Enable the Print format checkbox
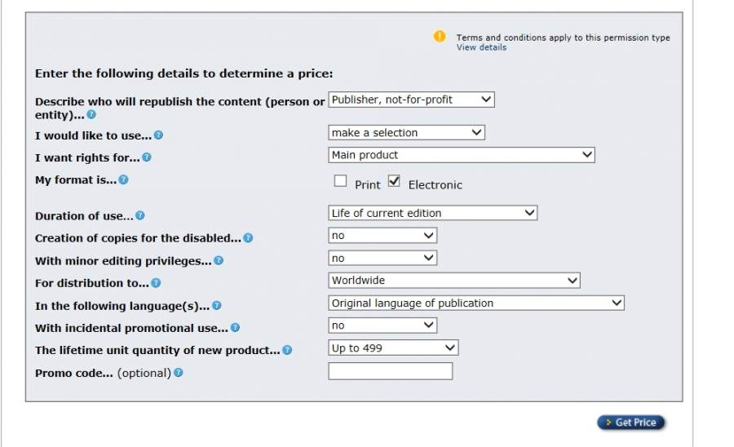Screen dimensions: 734x447 pyautogui.click(x=341, y=181)
